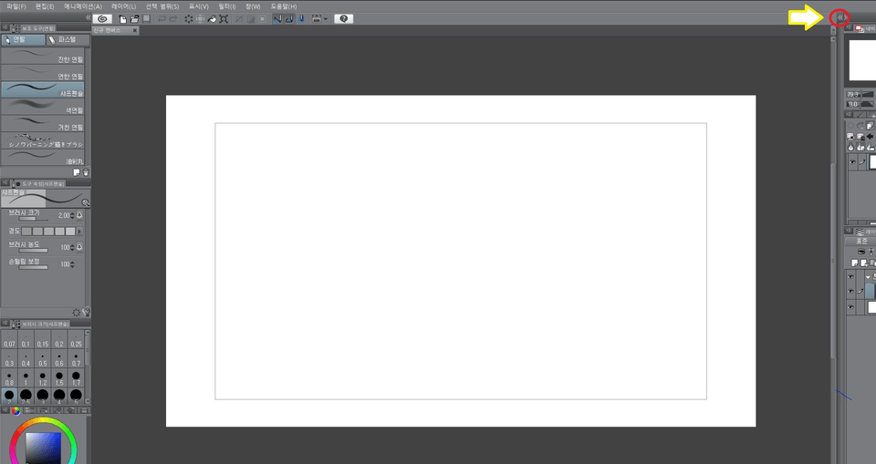Viewport: 876px width, 464px height.
Task: Choose brush size preset 0.07
Action: pyautogui.click(x=9, y=339)
